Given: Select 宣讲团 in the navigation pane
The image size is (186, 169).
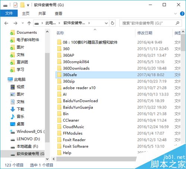Looking at the screenshot, I should pyautogui.click(x=22, y=62).
